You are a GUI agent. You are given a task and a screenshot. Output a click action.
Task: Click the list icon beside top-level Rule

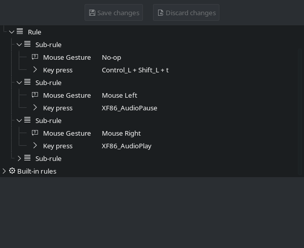click(x=20, y=31)
